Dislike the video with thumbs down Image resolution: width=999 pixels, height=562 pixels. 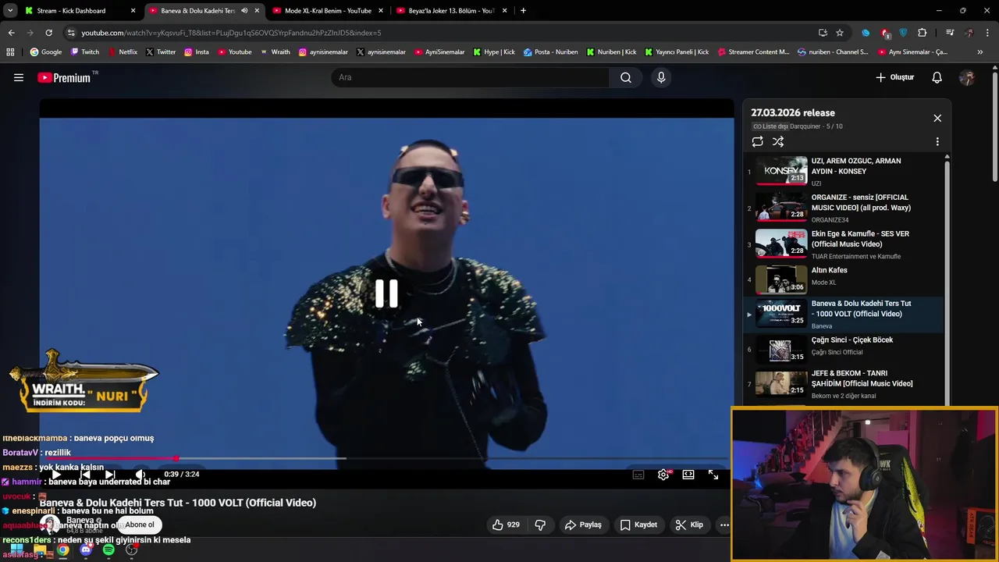[x=540, y=525]
